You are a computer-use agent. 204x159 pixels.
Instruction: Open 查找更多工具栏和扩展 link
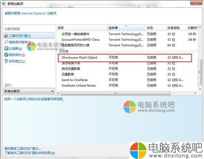[x=22, y=148]
